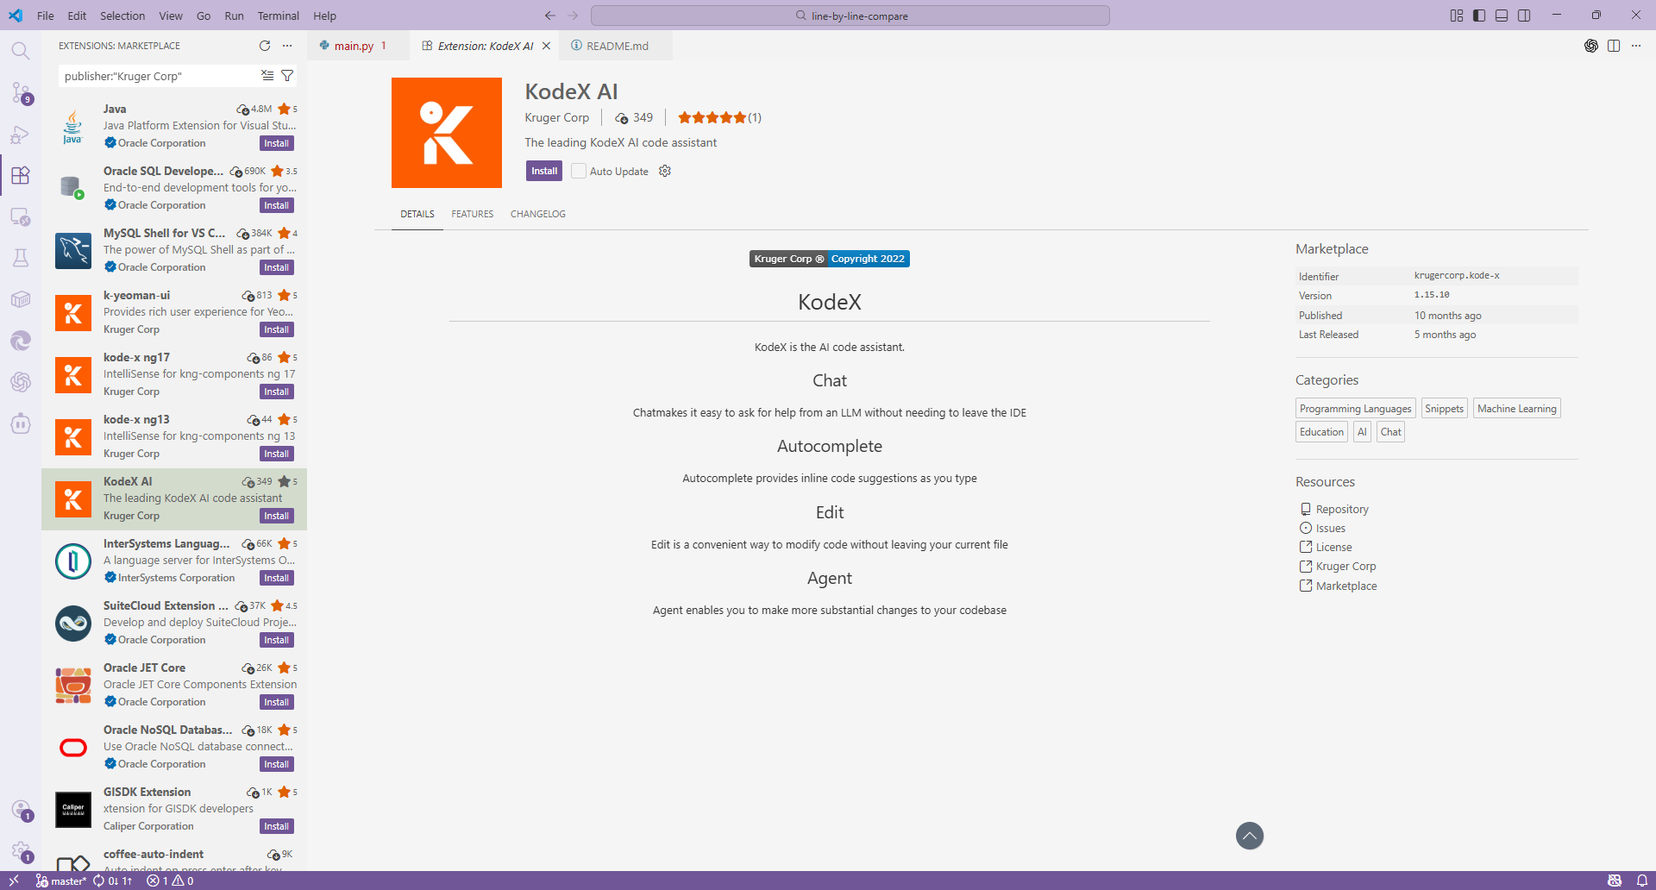Viewport: 1656px width, 890px height.
Task: Toggle the bottom panel visibility
Action: pos(1502,16)
